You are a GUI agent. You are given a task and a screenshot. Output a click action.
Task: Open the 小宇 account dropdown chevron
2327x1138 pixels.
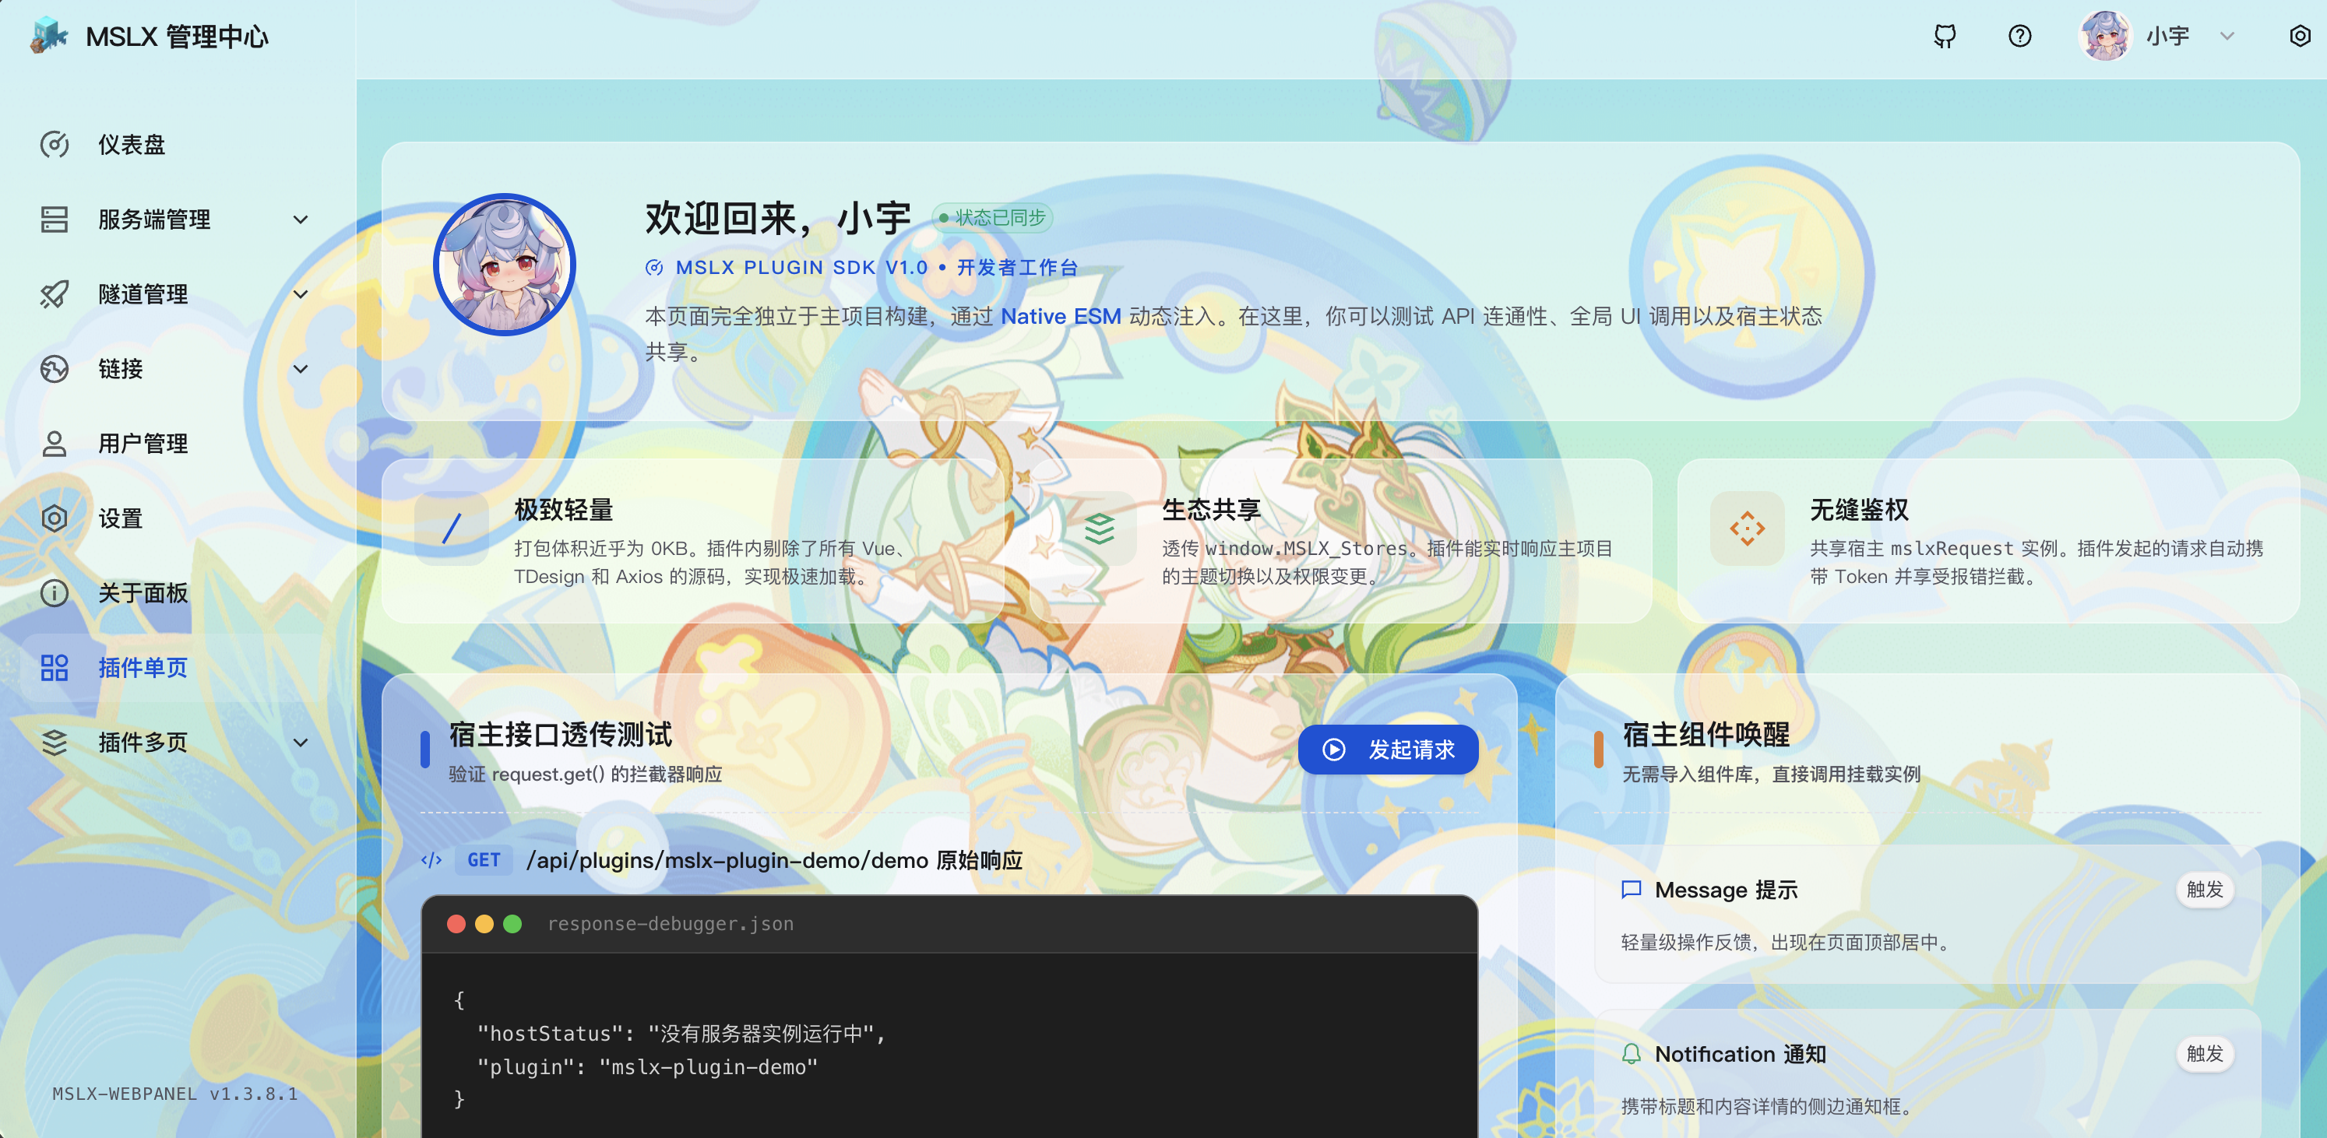(2227, 36)
